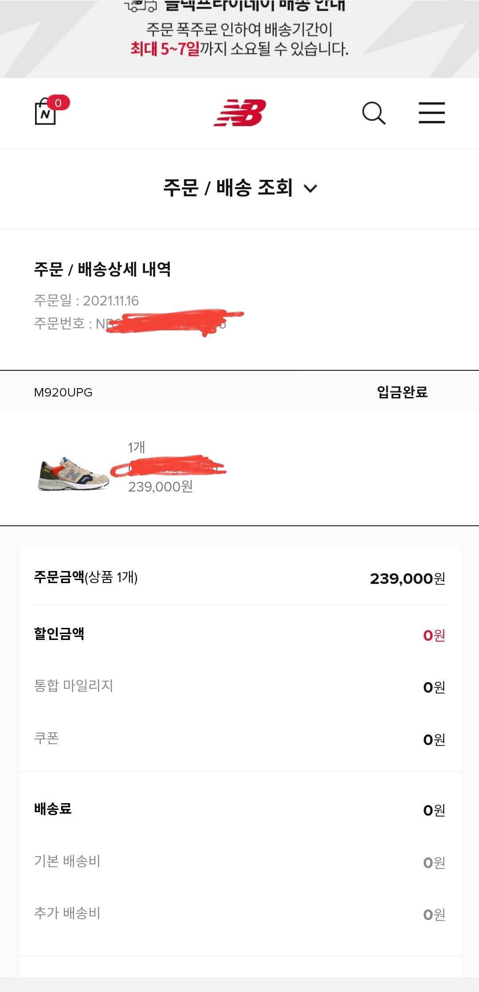Viewport: 479px width, 992px height.
Task: Click the 주문금액 total row
Action: tap(239, 578)
